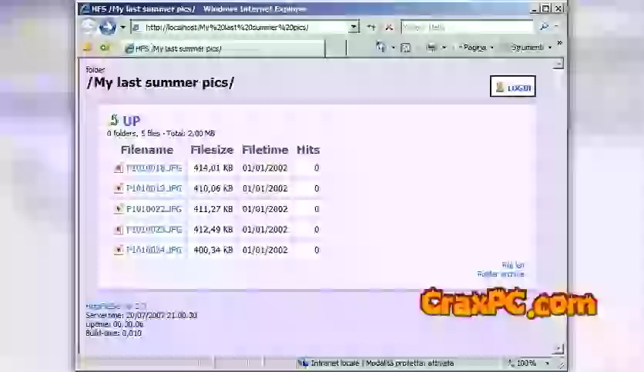Open the Favorites star icon
The image size is (644, 372).
pos(87,48)
